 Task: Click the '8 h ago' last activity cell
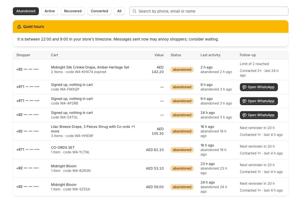click(207, 85)
